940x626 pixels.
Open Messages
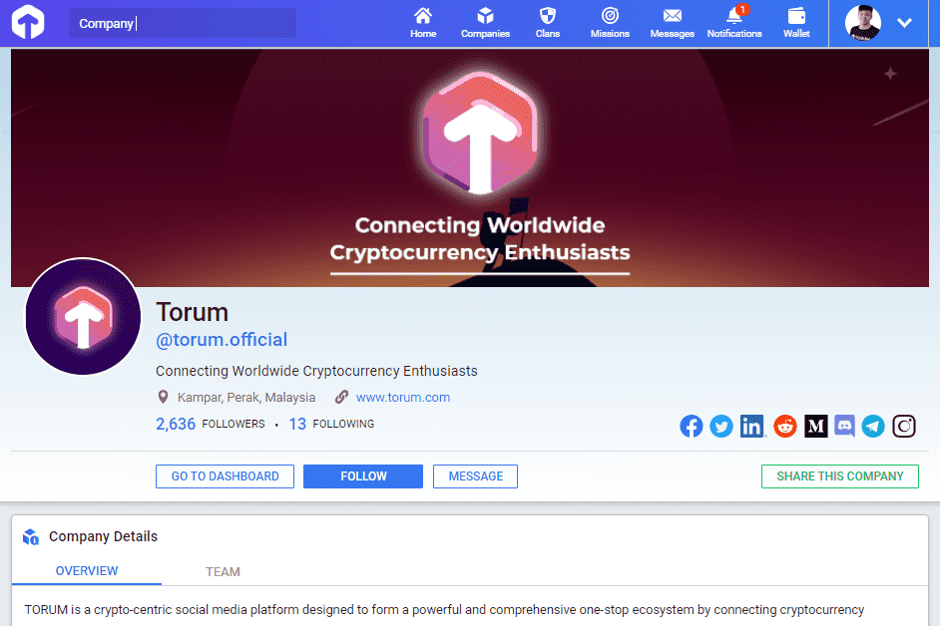tap(672, 22)
